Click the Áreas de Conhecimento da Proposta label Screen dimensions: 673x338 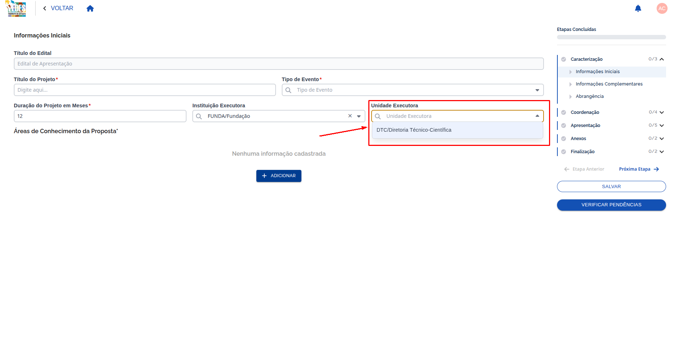[66, 131]
